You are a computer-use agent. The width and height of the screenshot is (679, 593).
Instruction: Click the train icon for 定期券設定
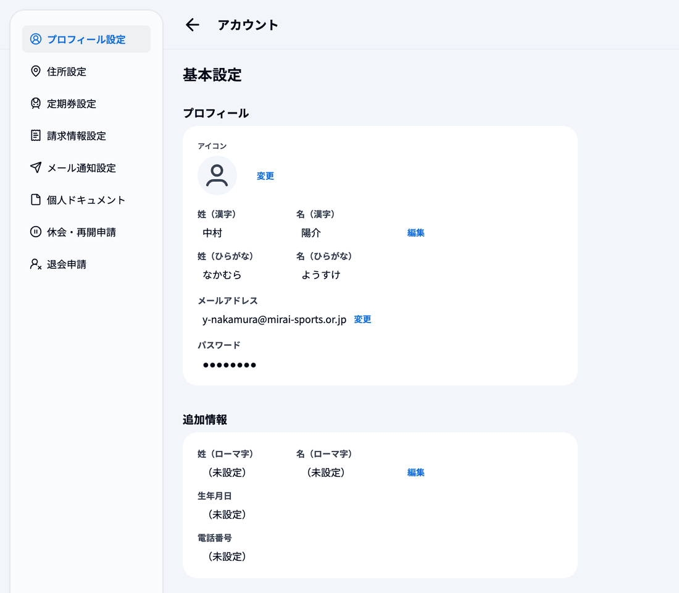36,103
